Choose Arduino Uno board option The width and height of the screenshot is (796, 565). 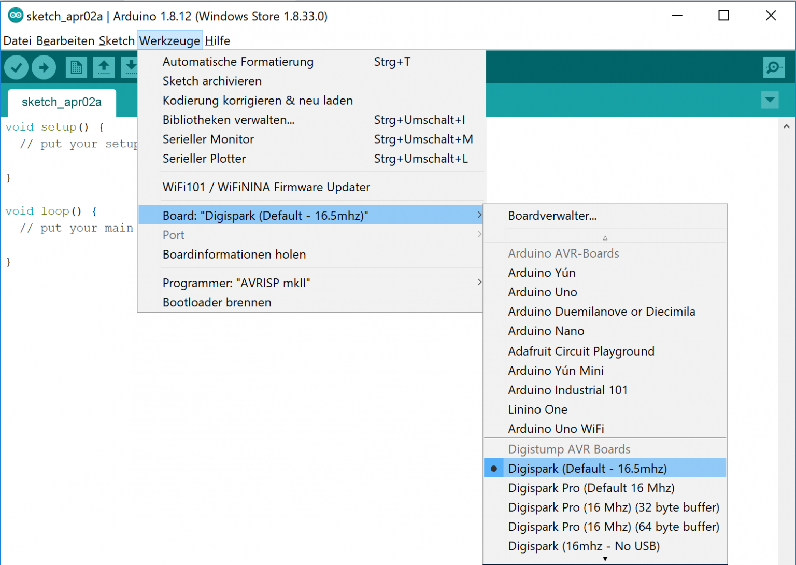543,292
